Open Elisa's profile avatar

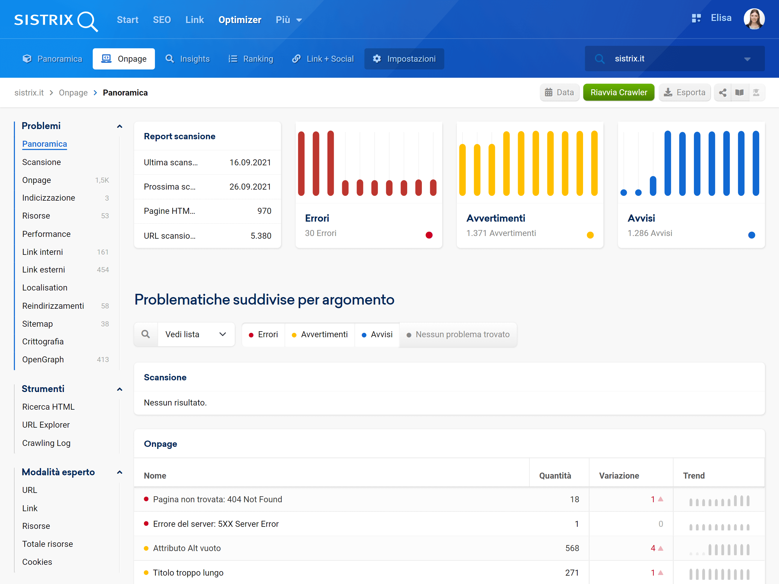click(x=754, y=19)
